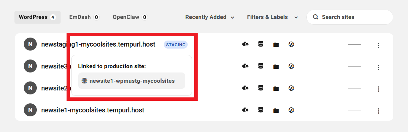The width and height of the screenshot is (408, 132).
Task: Open WordPress admin for newstaging1-mycoolsites row
Action: point(291,44)
